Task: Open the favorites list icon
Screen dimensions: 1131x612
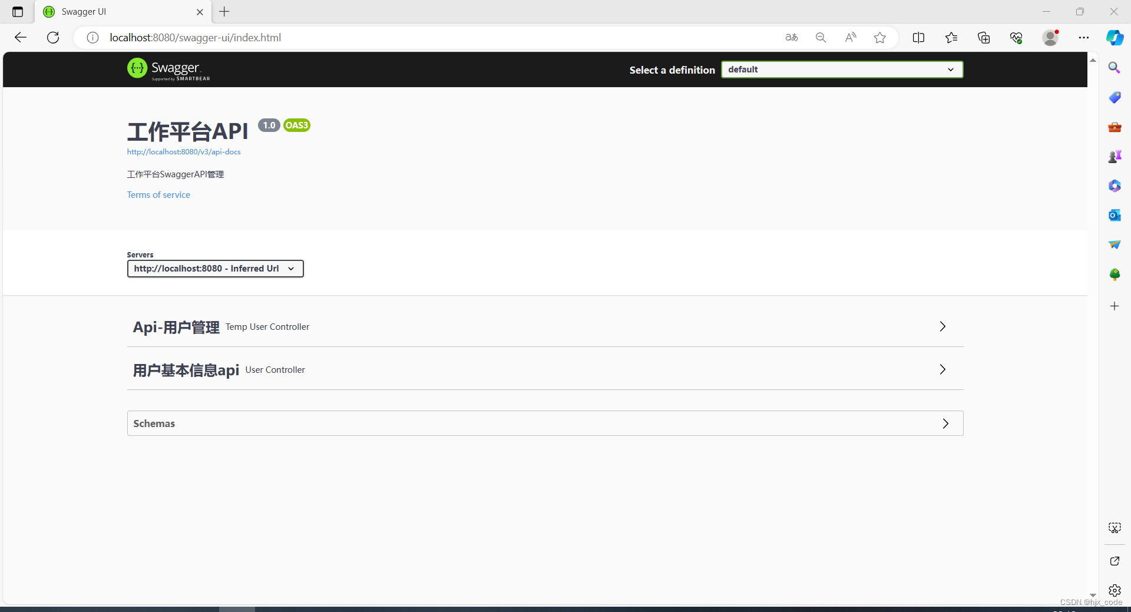Action: click(x=951, y=38)
